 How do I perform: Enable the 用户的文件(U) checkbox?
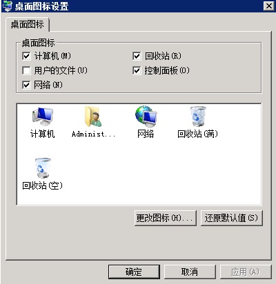(26, 70)
